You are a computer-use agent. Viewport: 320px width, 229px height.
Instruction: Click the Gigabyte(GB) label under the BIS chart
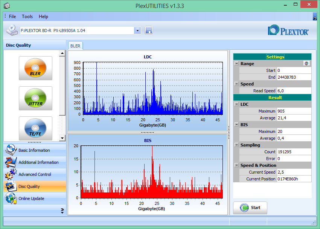[x=151, y=209]
